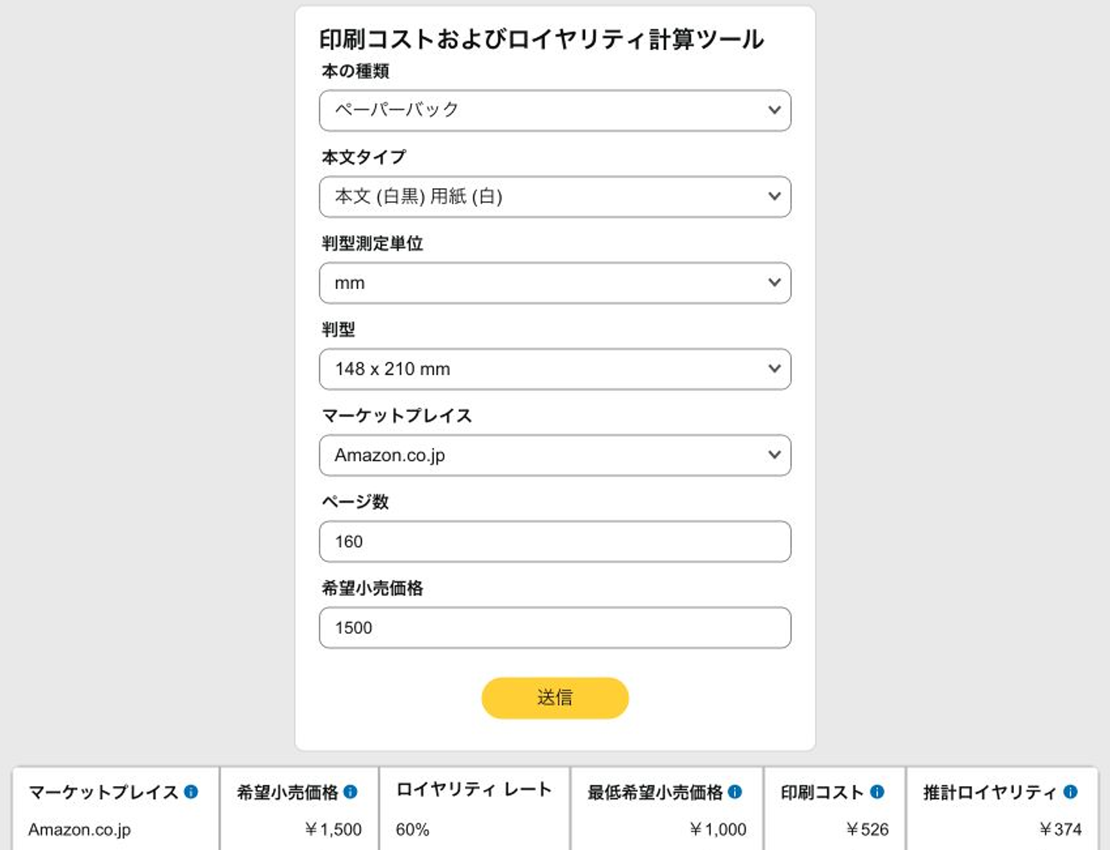Click the 印刷コストおよびロイヤリティ計算ツール heading
The height and width of the screenshot is (850, 1110).
point(541,39)
